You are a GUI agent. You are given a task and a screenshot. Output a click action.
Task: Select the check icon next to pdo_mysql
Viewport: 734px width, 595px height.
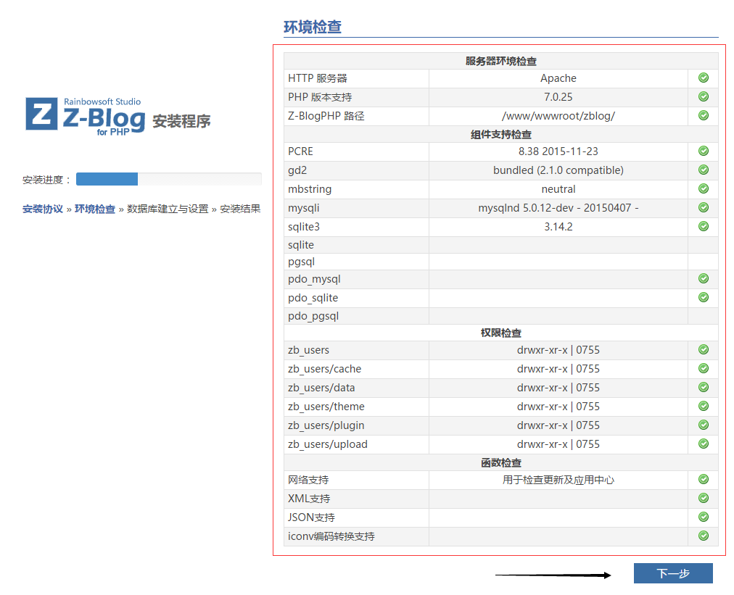pyautogui.click(x=703, y=278)
